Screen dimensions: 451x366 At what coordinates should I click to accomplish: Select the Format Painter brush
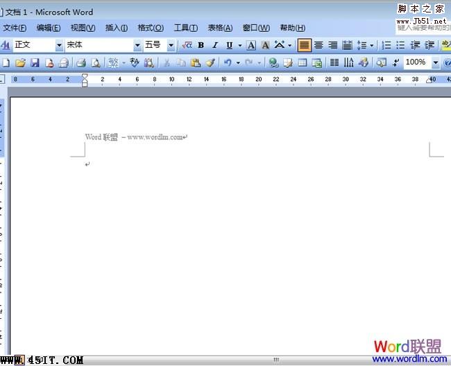click(x=210, y=62)
